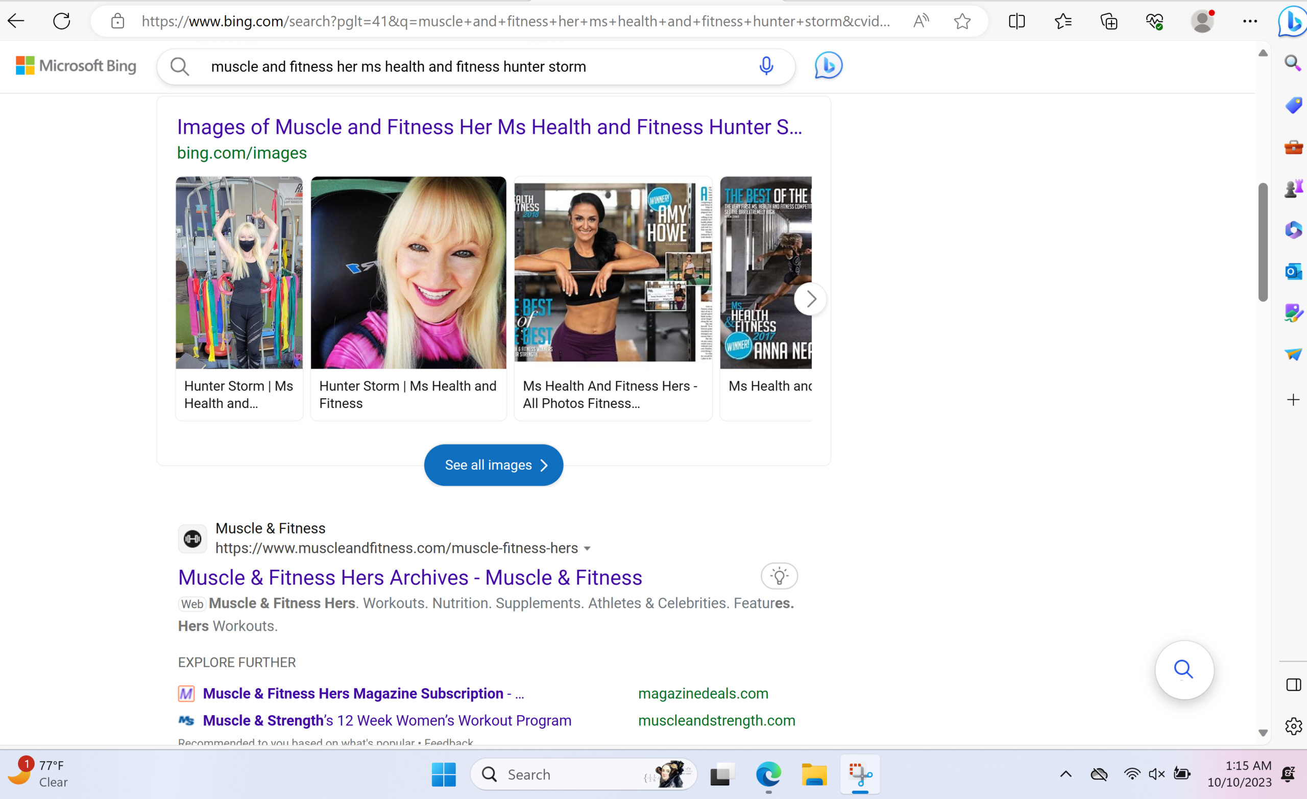Click page vertical scrollbar thumb
This screenshot has height=799, width=1307.
point(1263,242)
